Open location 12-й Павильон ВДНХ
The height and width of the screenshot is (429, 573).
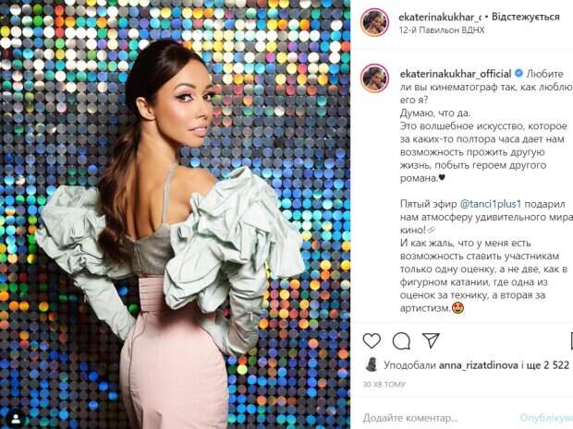coord(442,30)
